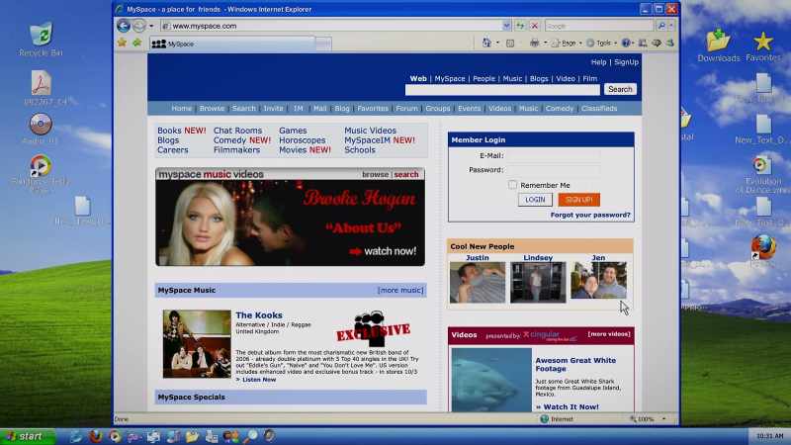
Task: Click the blue Help icon in toolbar
Action: 626,44
